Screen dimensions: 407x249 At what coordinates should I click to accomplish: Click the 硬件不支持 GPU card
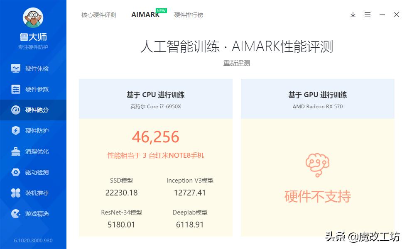[317, 196]
